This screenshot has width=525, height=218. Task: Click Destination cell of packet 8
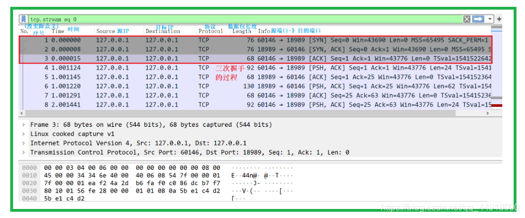[161, 105]
